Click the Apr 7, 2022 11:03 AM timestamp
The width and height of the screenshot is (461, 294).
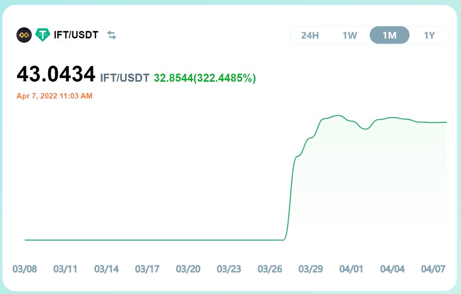point(55,96)
